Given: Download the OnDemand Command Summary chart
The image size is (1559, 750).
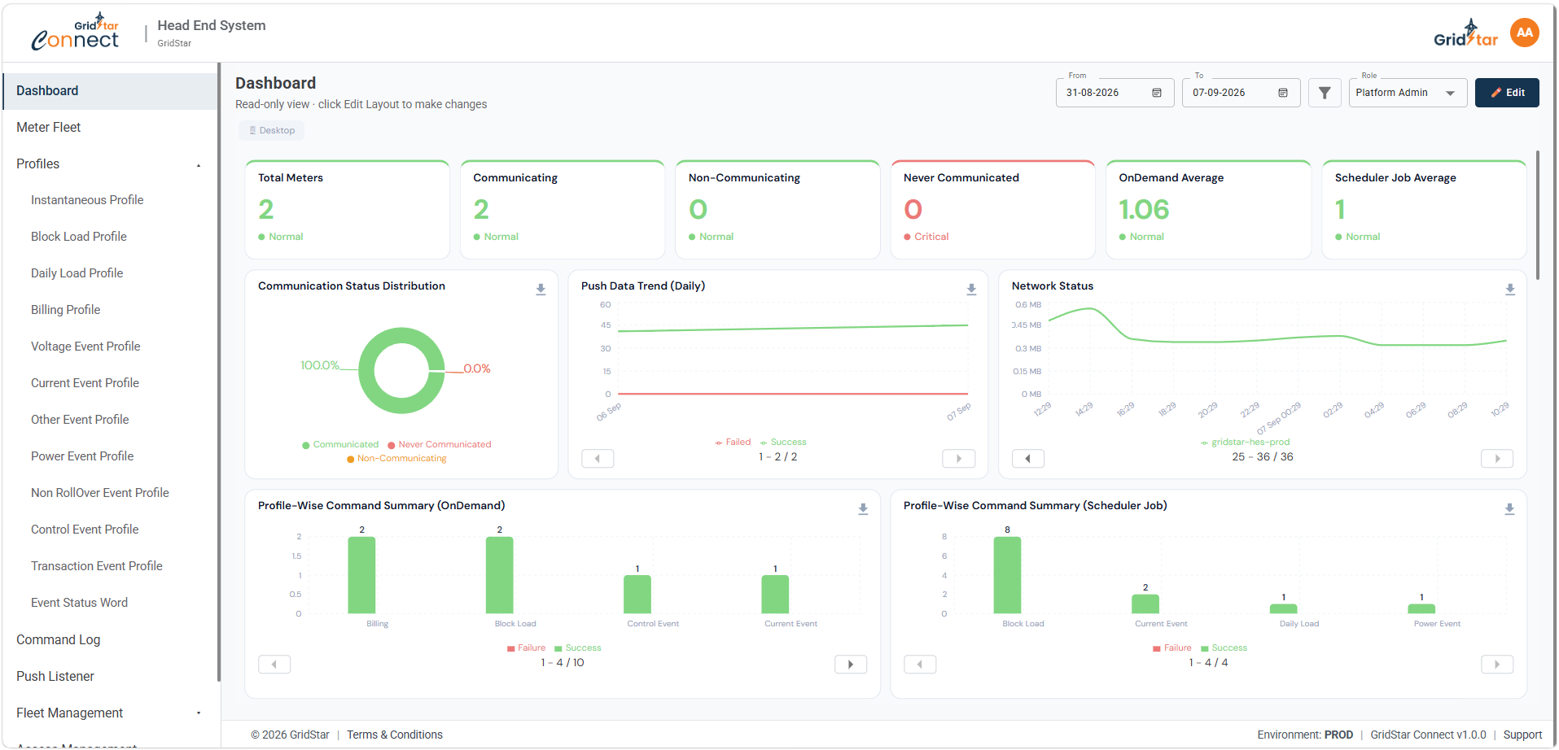Looking at the screenshot, I should (x=863, y=509).
